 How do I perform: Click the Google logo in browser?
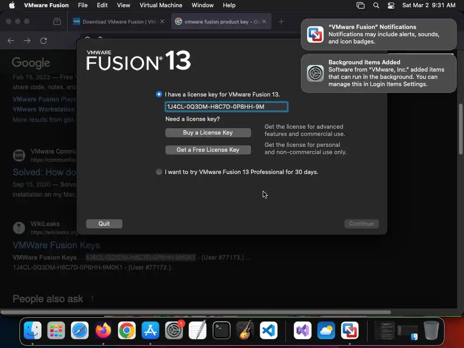31,63
